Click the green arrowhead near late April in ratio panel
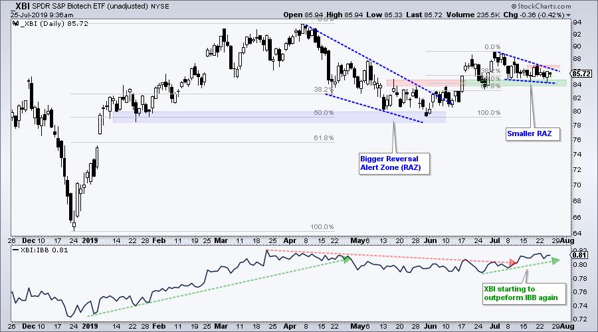This screenshot has width=598, height=332. [x=346, y=259]
